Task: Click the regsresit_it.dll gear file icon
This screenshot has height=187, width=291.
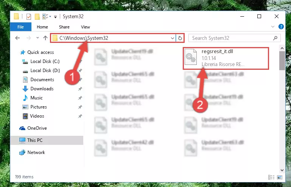Action: pyautogui.click(x=191, y=57)
